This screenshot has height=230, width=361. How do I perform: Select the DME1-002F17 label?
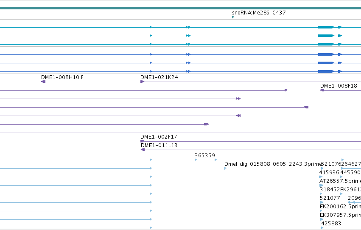tap(159, 137)
